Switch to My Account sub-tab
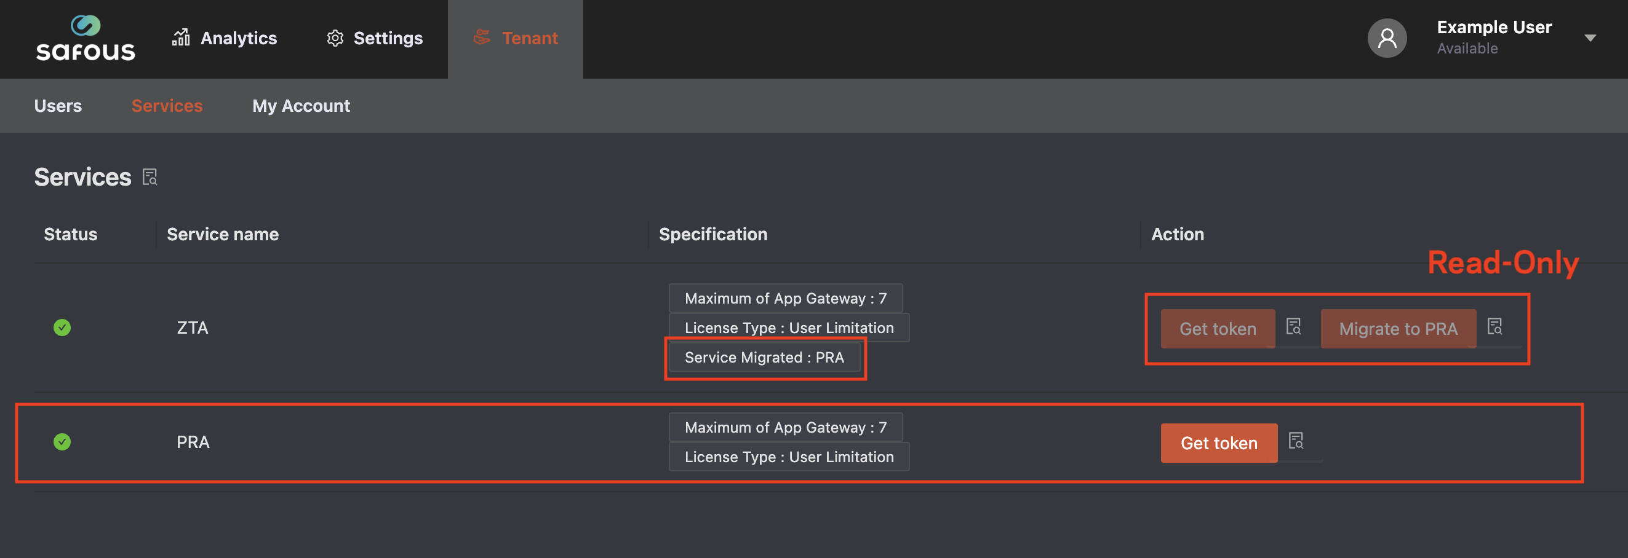Image resolution: width=1628 pixels, height=558 pixels. click(x=301, y=106)
